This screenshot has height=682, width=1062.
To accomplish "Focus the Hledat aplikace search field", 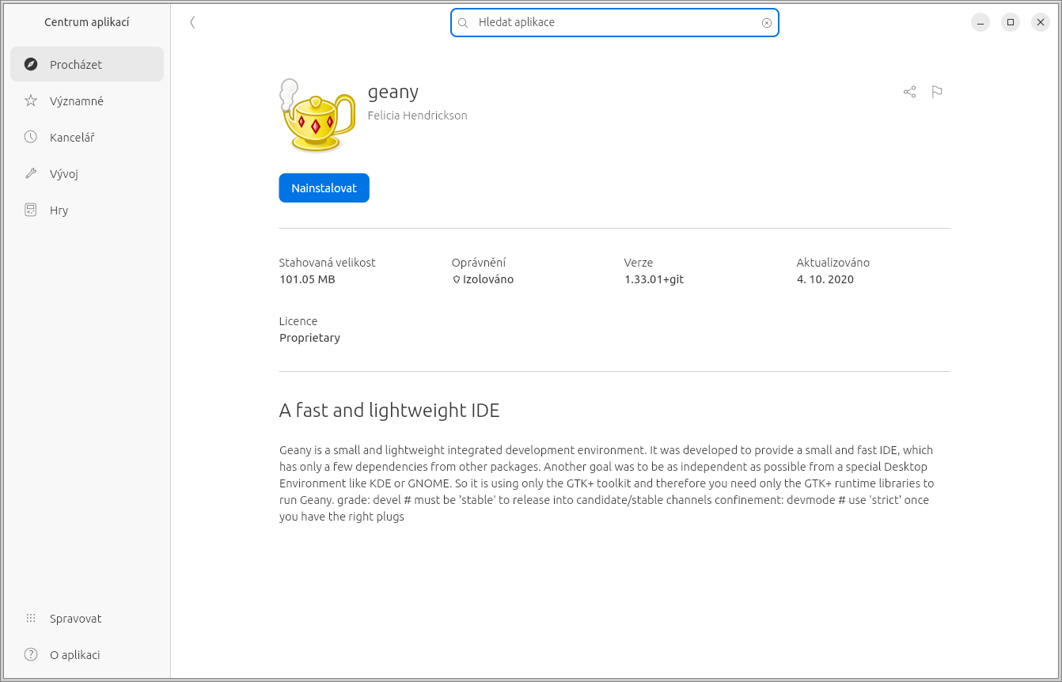I will (615, 23).
